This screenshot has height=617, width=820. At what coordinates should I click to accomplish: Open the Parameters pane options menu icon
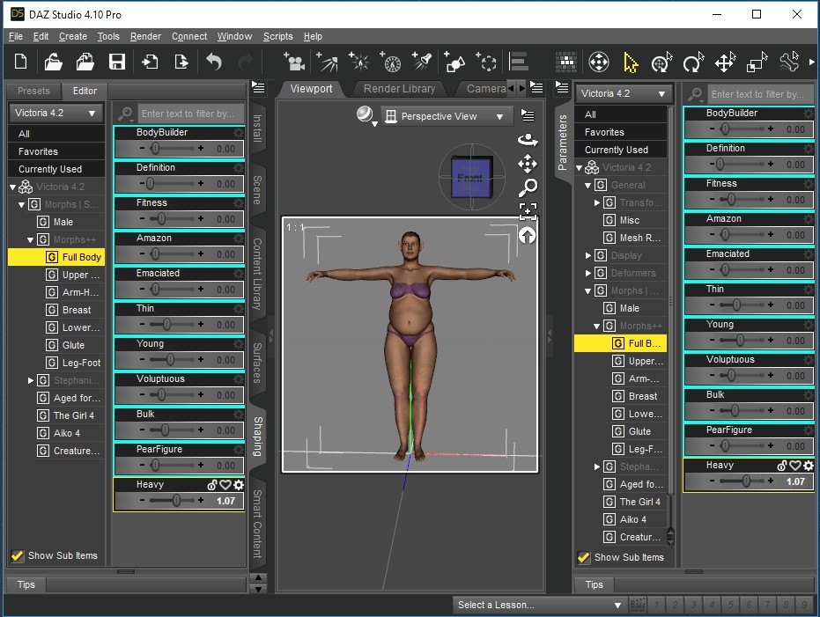tap(562, 87)
